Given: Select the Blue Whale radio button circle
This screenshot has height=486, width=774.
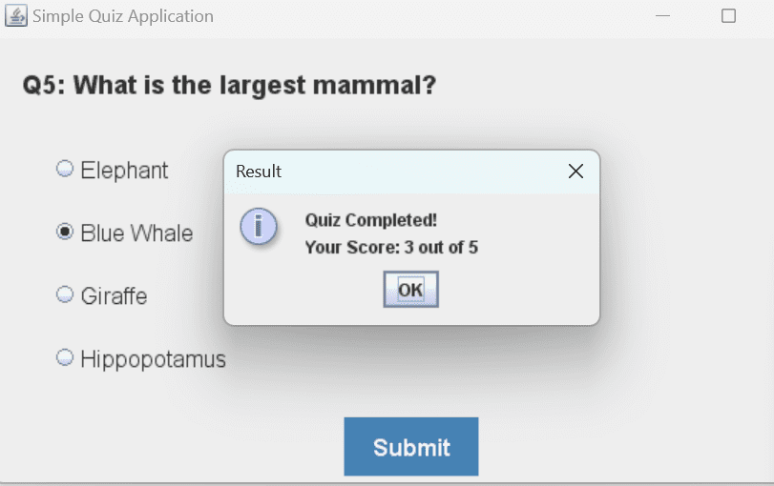Looking at the screenshot, I should pyautogui.click(x=65, y=232).
